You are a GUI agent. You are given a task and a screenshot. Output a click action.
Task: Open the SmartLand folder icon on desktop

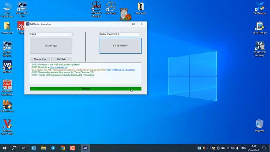(7, 27)
